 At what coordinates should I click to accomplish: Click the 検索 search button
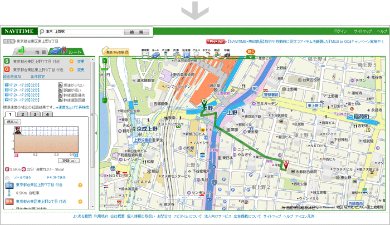click(x=136, y=32)
